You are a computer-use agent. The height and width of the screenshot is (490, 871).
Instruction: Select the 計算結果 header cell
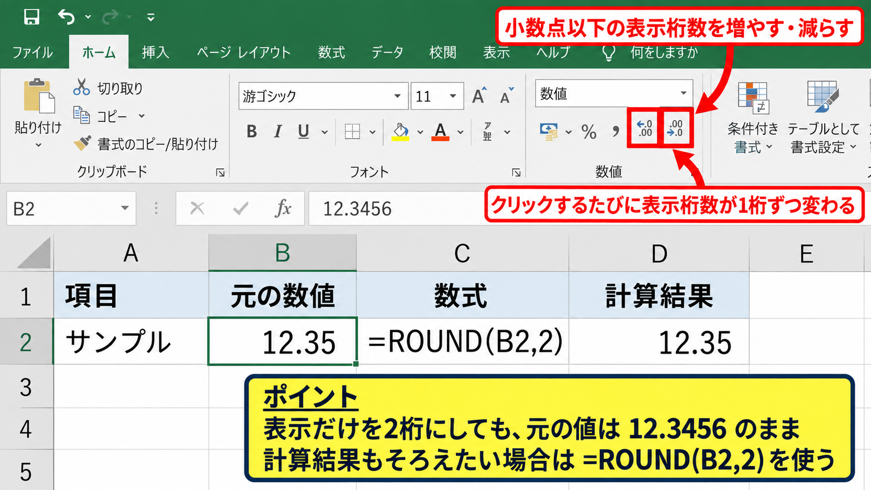coord(659,295)
